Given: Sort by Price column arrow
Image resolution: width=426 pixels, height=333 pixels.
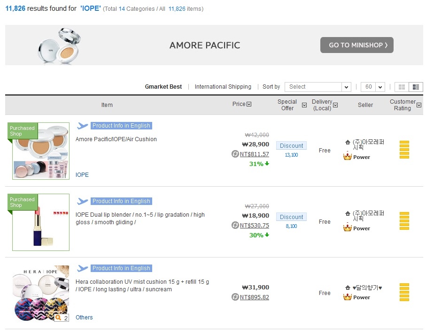Looking at the screenshot, I should (x=249, y=104).
